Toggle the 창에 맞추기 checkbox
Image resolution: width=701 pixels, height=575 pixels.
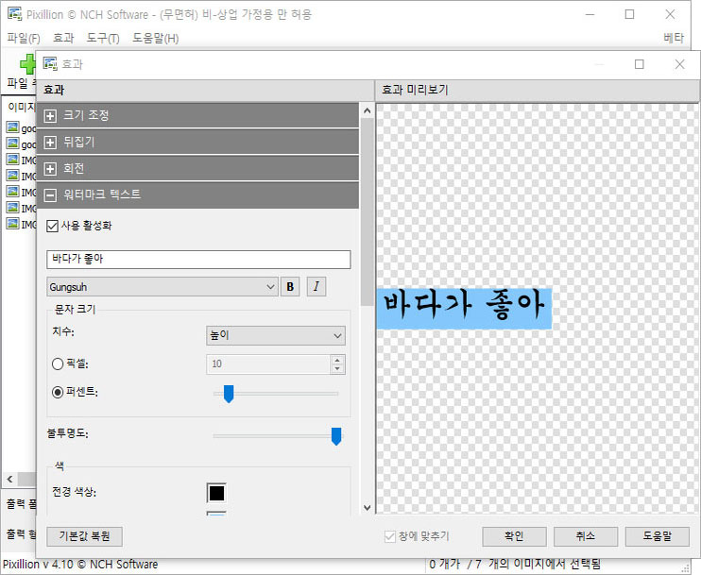[390, 536]
